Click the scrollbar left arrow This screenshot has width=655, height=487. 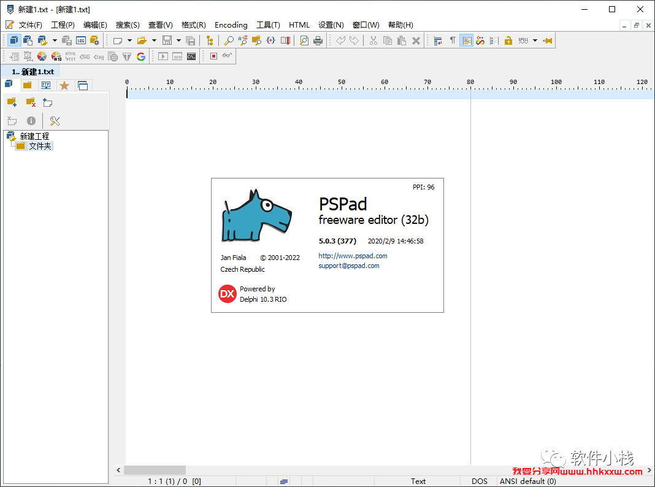point(118,470)
